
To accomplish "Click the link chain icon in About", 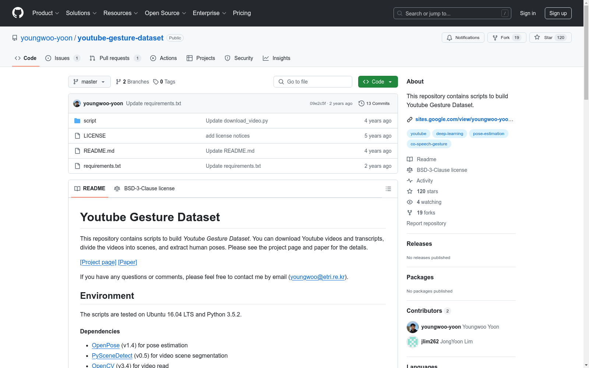I will pos(410,120).
